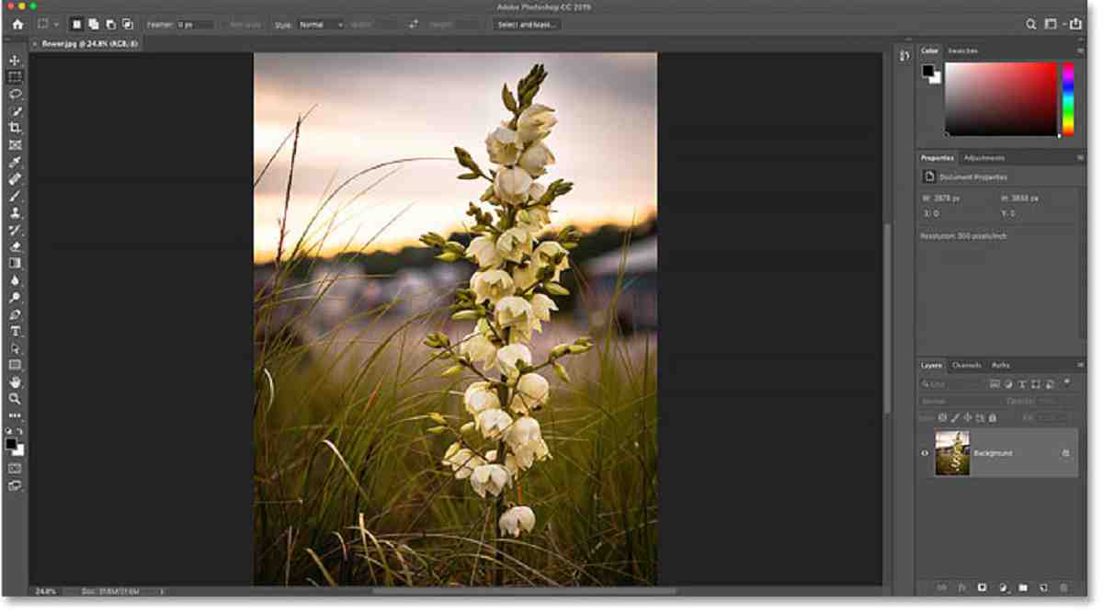Switch to the Adjustments tab
This screenshot has width=1103, height=614.
pyautogui.click(x=984, y=158)
